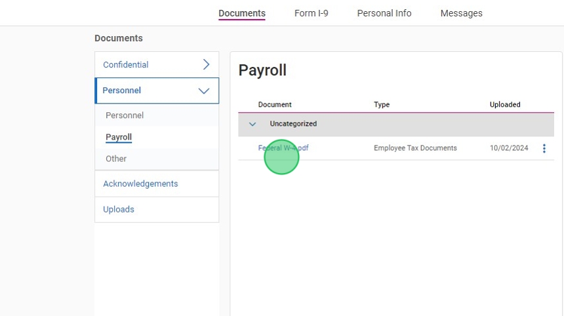
Task: Select the Payroll sub-item
Action: [118, 137]
